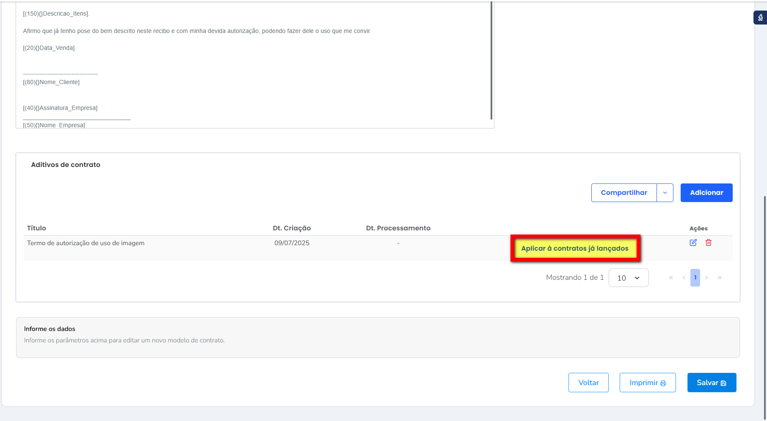Save the contract model with Salvar
767x421 pixels.
(x=712, y=383)
